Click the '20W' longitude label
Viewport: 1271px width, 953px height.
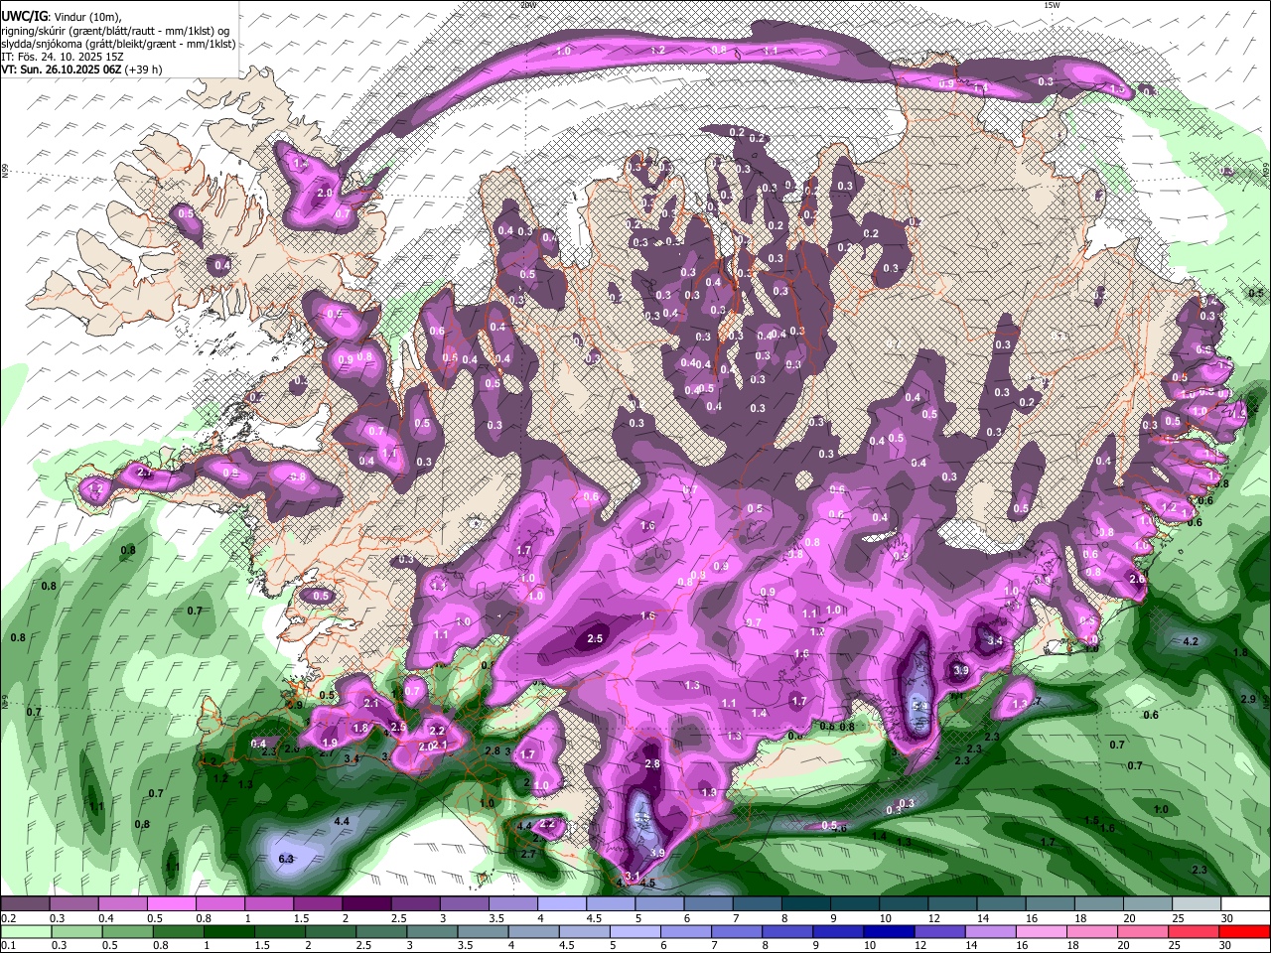point(527,5)
